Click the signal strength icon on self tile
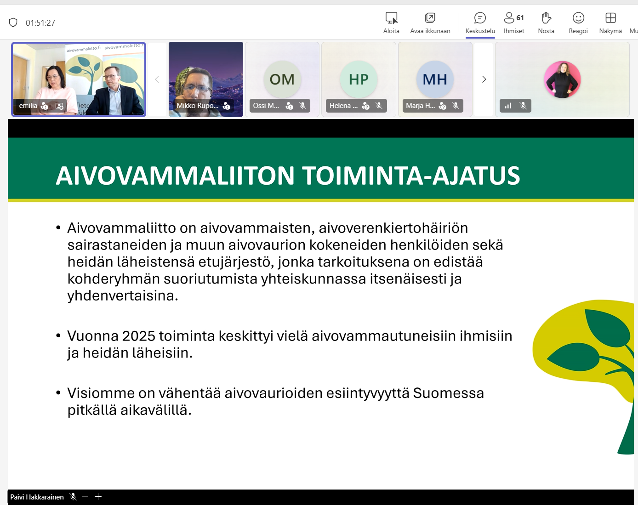This screenshot has width=638, height=505. [x=508, y=106]
